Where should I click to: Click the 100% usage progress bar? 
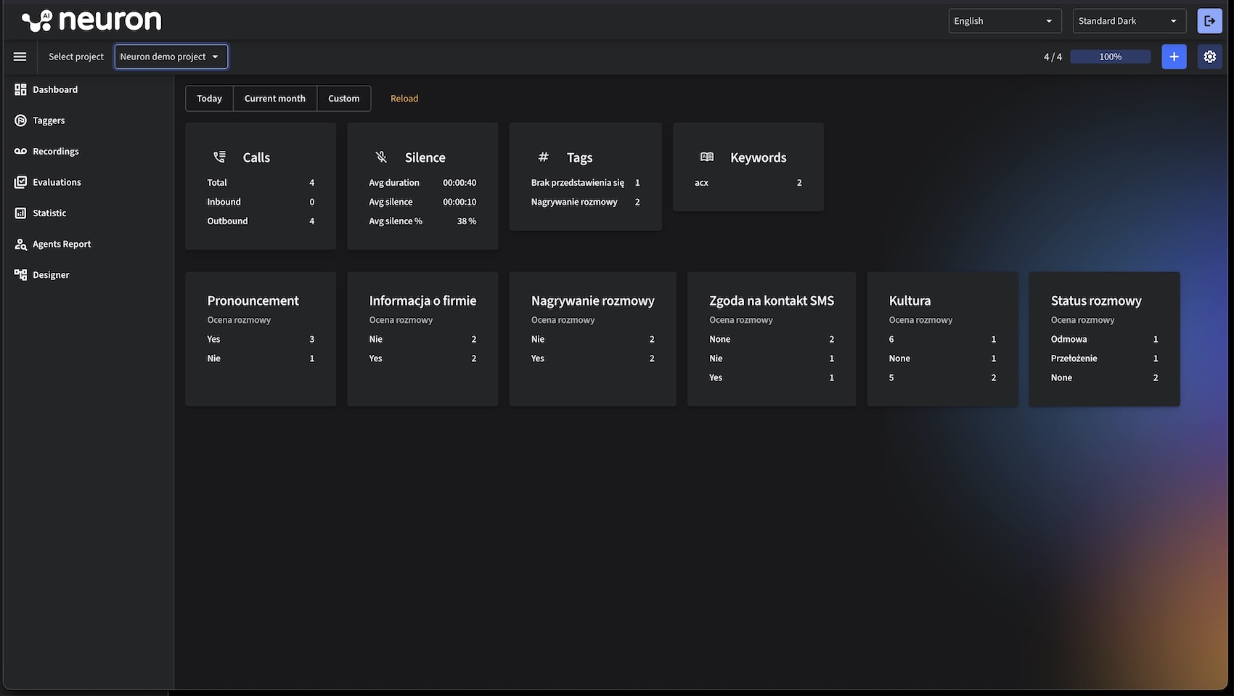(1110, 57)
